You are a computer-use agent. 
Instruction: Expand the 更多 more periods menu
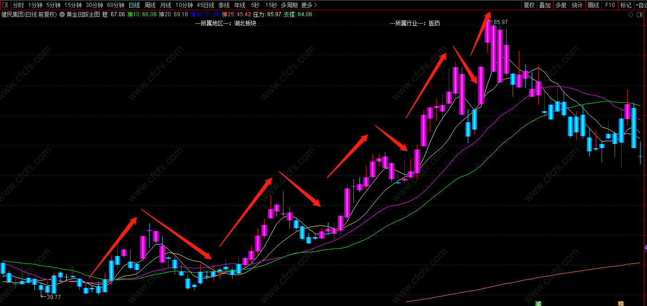pyautogui.click(x=309, y=5)
